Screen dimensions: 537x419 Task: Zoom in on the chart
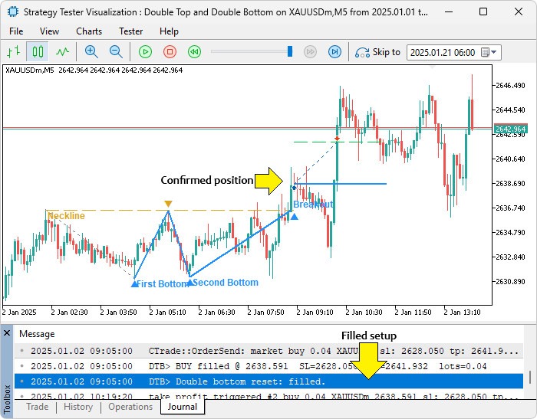click(x=91, y=52)
